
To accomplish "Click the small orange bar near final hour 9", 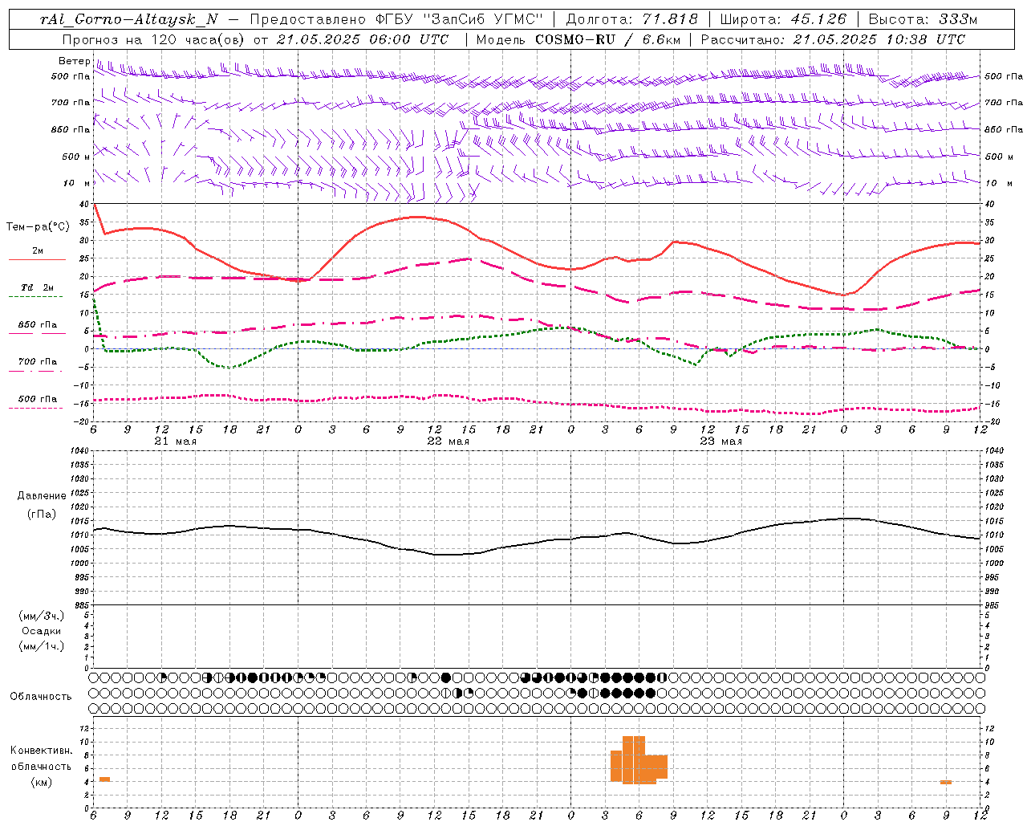I will pyautogui.click(x=946, y=782).
